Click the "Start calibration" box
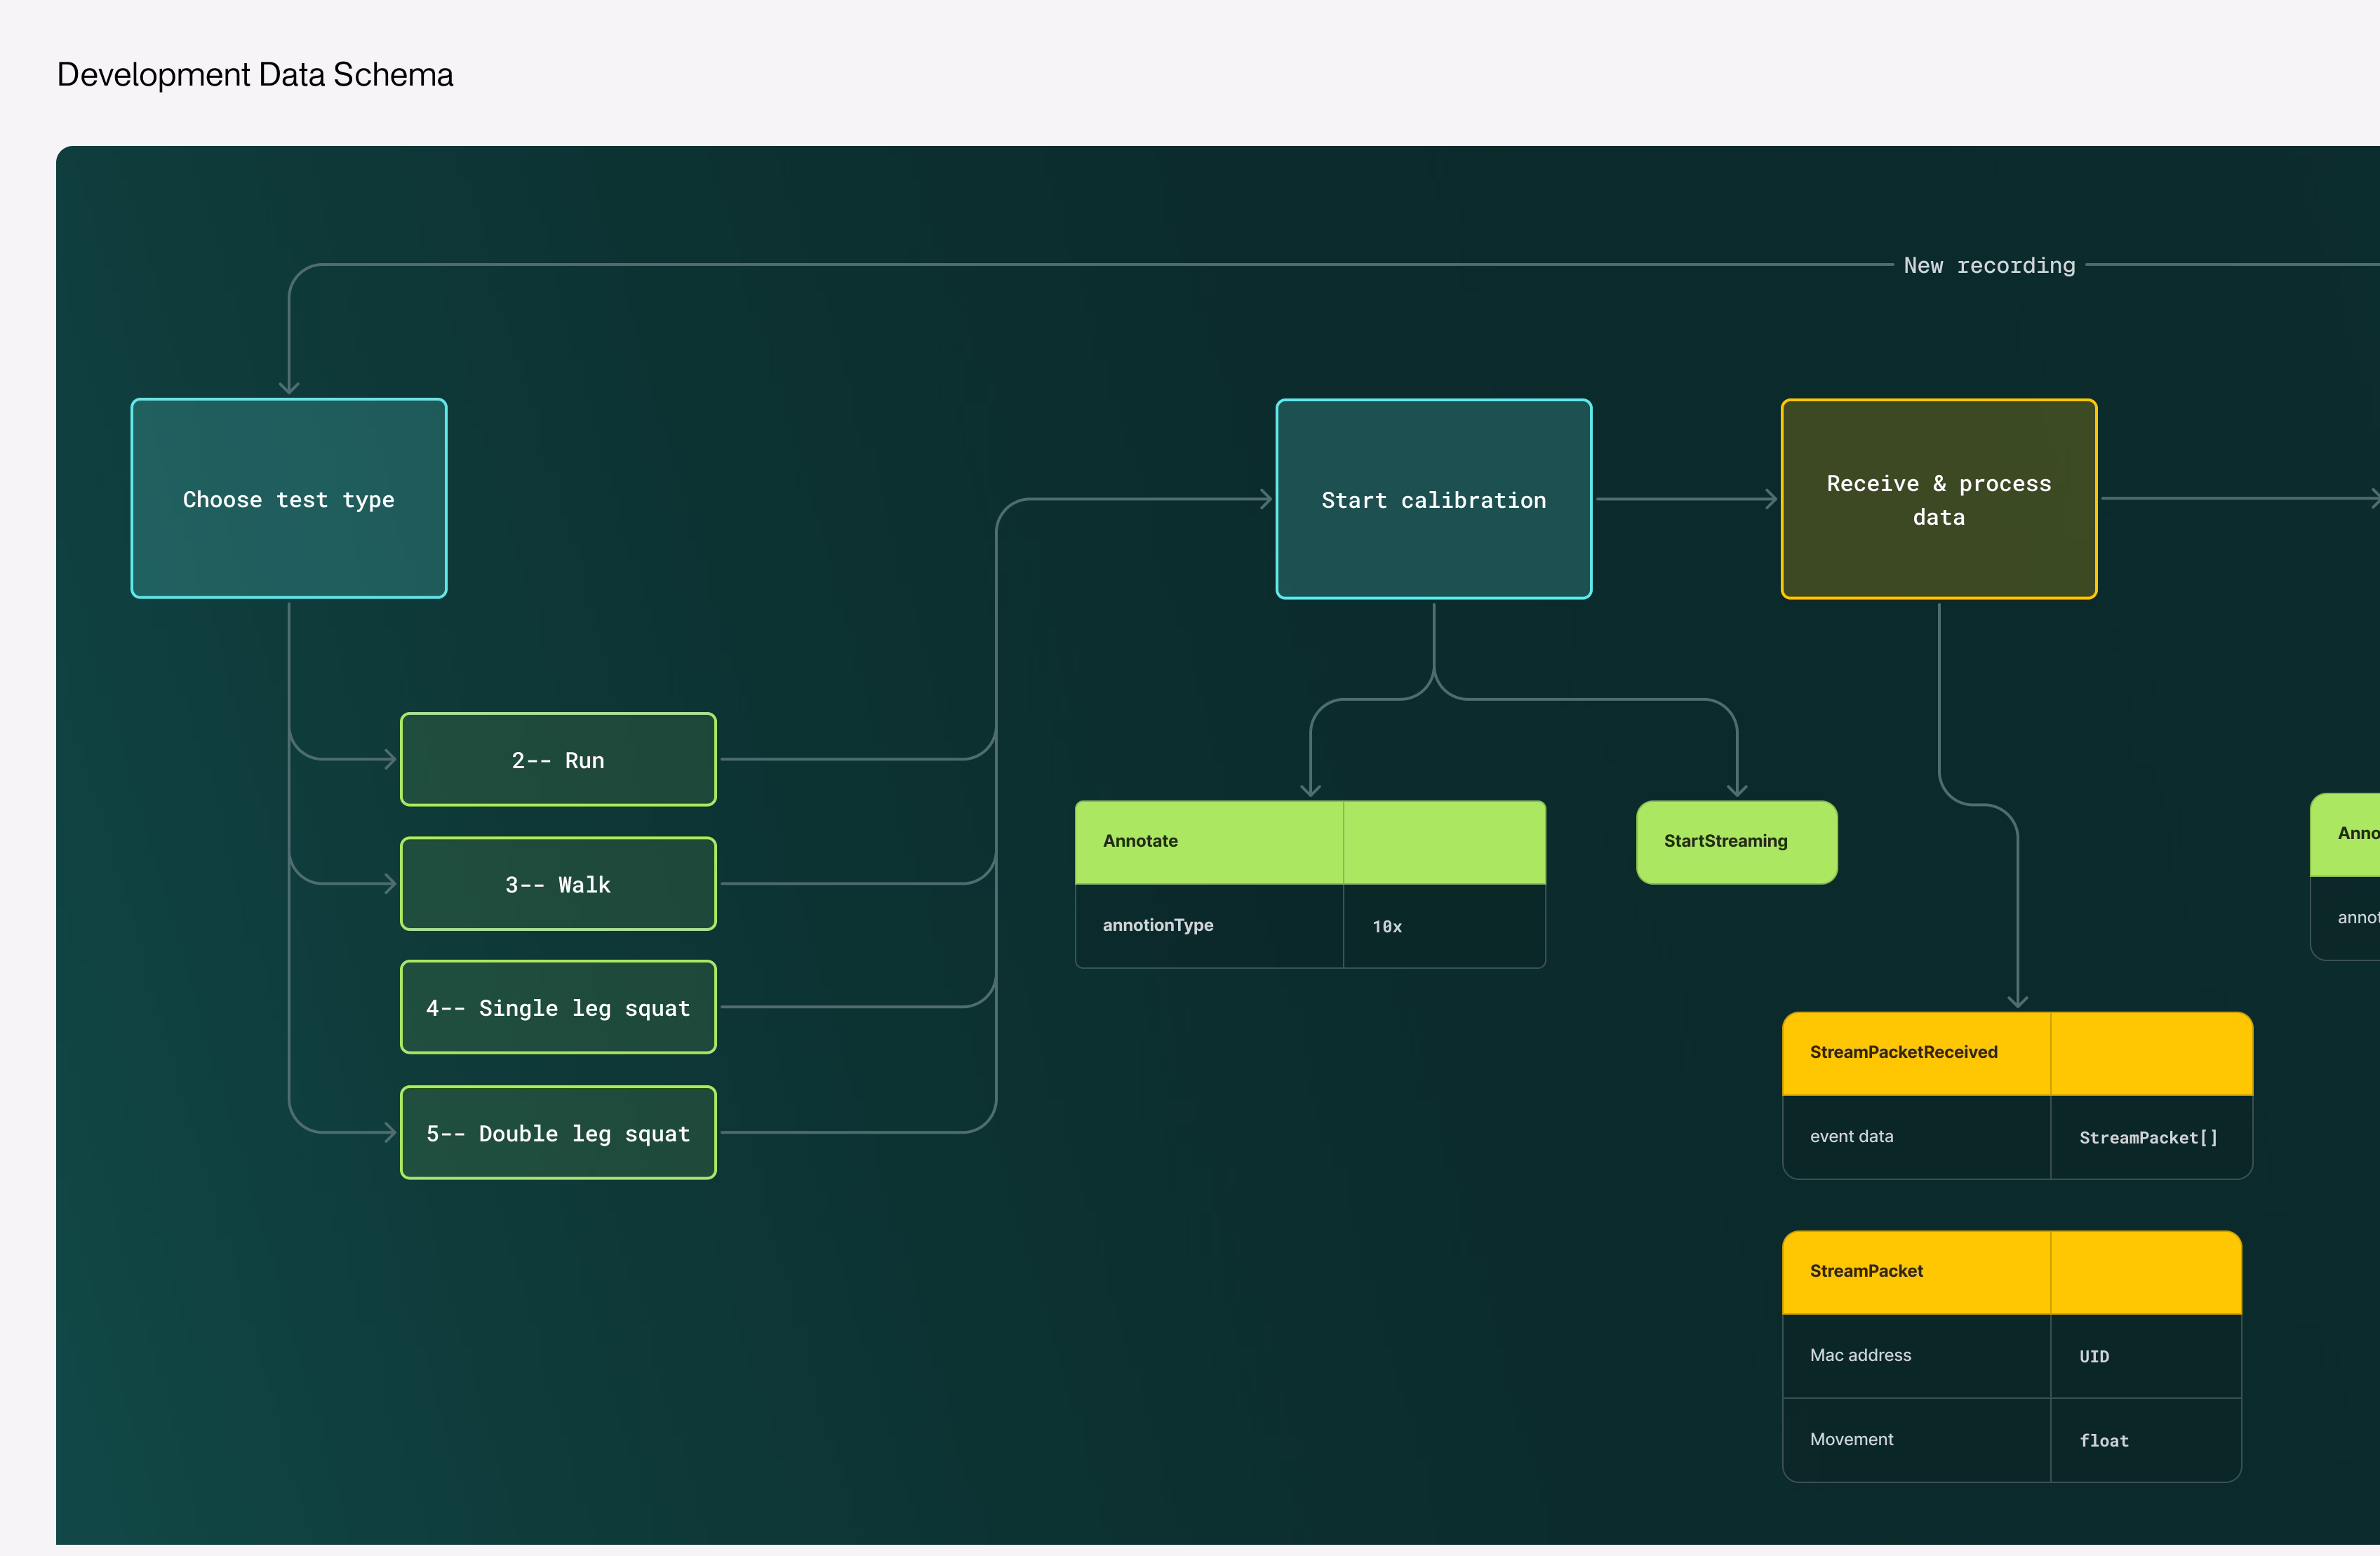The width and height of the screenshot is (2380, 1556). [x=1432, y=499]
